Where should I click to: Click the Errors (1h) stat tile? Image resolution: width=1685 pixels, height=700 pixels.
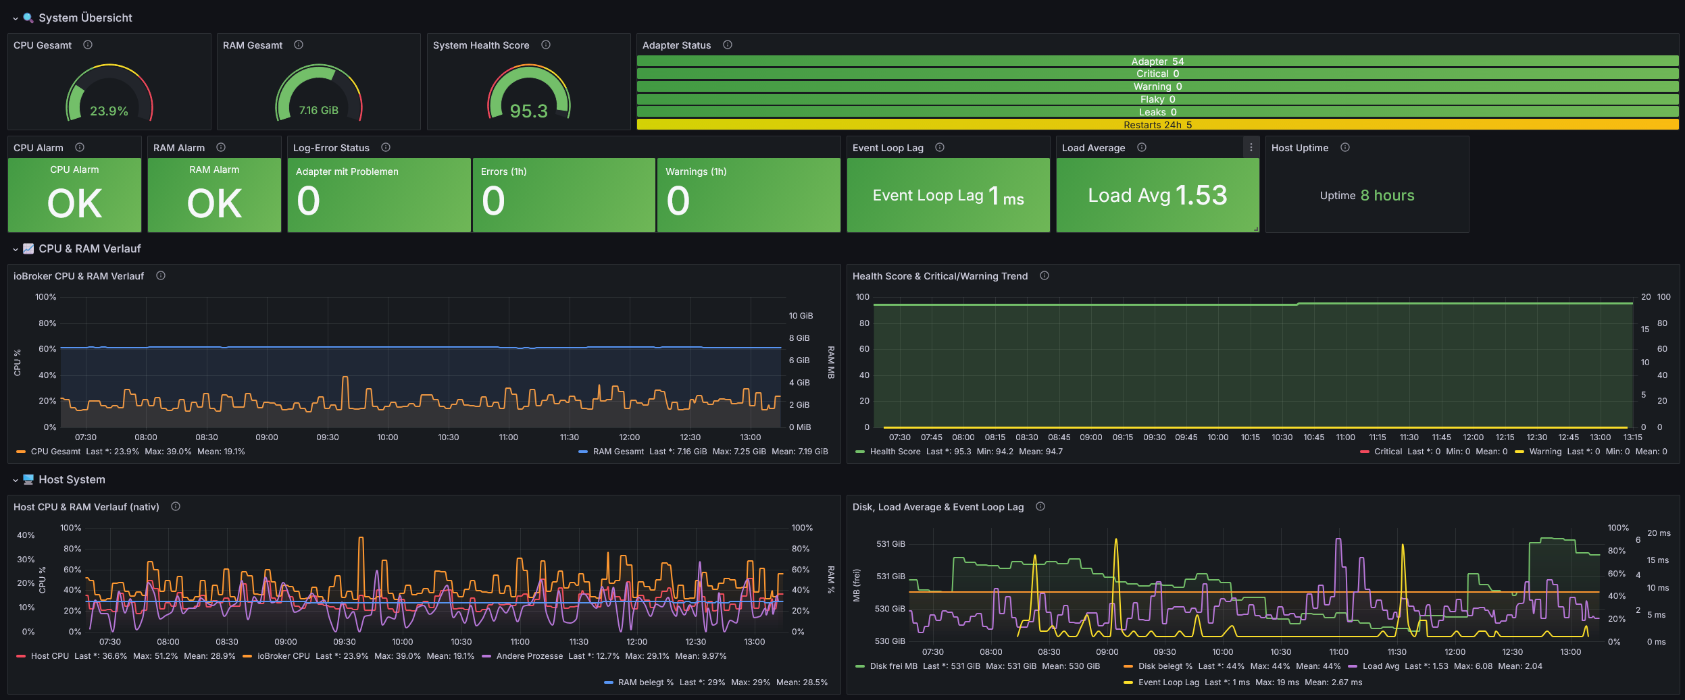[x=563, y=195]
